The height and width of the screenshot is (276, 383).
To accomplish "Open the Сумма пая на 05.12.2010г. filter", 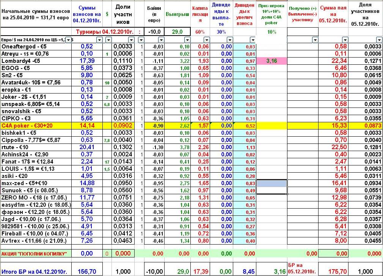I will point(345,40).
